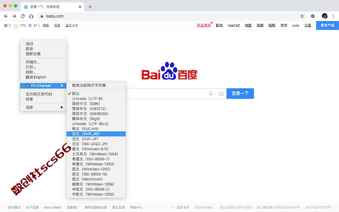Open image search with camera icon
This screenshot has width=339, height=212.
[x=221, y=93]
